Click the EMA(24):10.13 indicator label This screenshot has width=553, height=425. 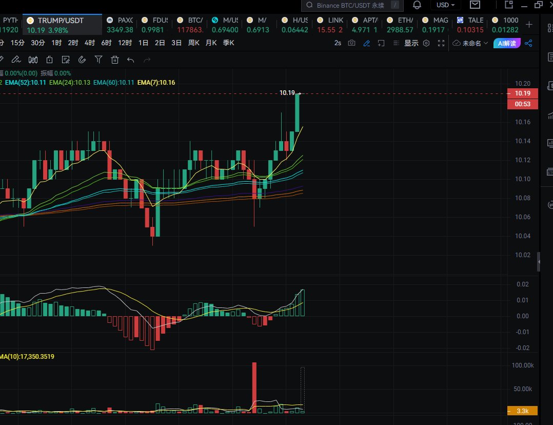coord(70,83)
